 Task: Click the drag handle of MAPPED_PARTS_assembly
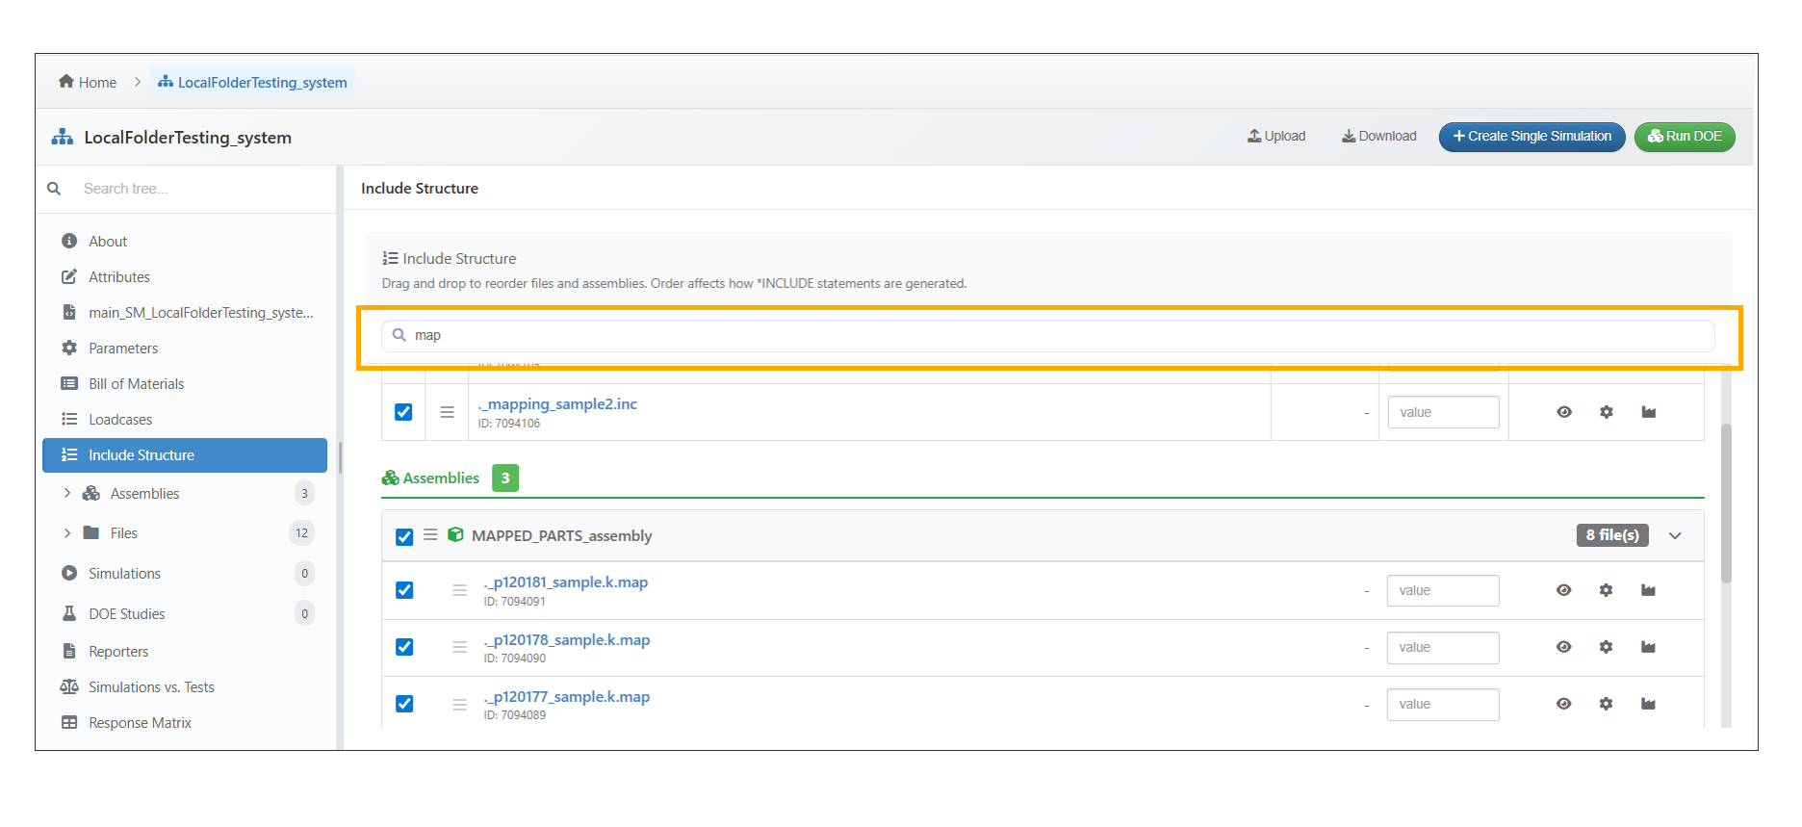pos(430,535)
